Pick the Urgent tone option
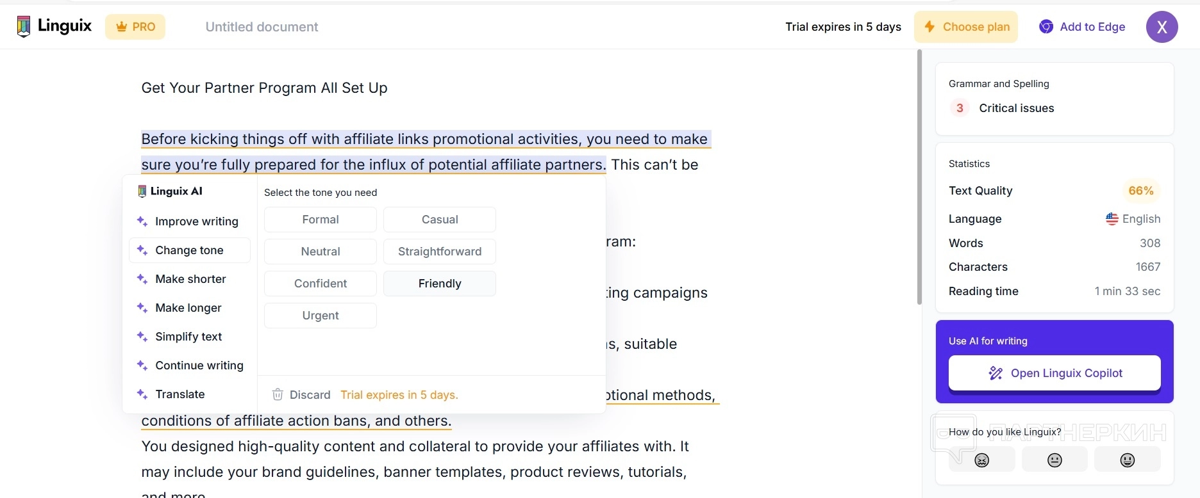 (x=320, y=316)
